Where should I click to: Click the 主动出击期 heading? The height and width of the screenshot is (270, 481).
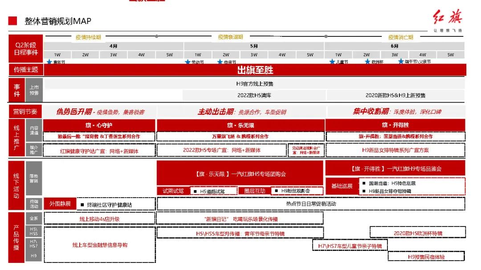(216, 111)
